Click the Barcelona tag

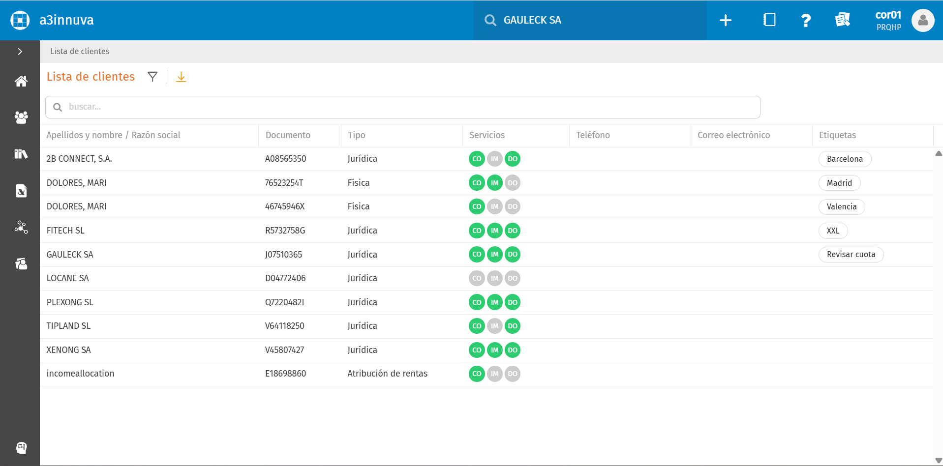845,159
